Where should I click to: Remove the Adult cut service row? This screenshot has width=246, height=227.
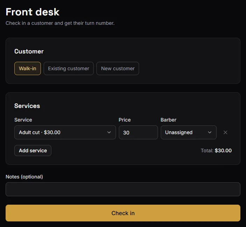(x=225, y=132)
